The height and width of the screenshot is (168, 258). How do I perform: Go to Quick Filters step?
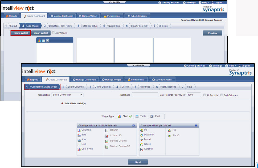point(114,26)
